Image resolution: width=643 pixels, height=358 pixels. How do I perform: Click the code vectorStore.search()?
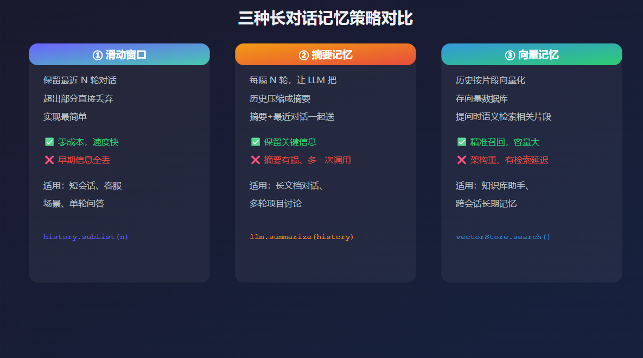click(x=503, y=237)
